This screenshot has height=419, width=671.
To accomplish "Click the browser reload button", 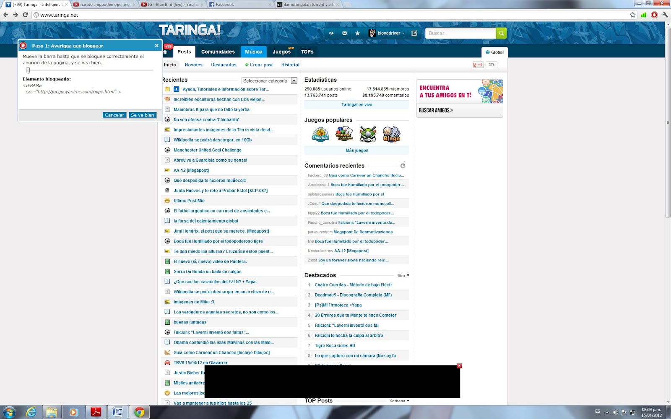I will pos(25,15).
